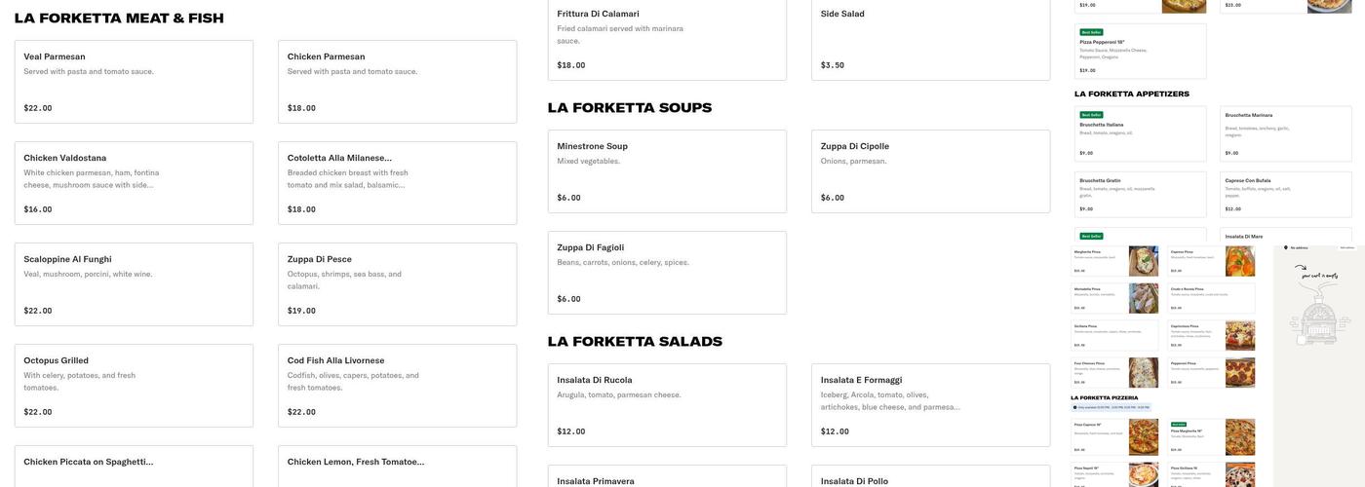Click the location pin icon beside No address
Screen dimensions: 1365x487
tap(1286, 247)
